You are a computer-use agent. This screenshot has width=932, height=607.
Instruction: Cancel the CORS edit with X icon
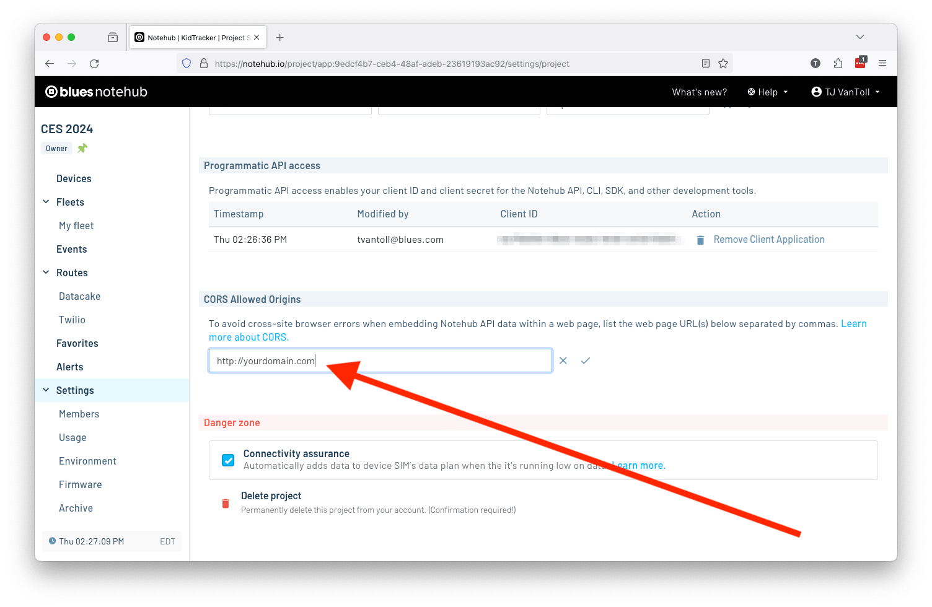563,360
